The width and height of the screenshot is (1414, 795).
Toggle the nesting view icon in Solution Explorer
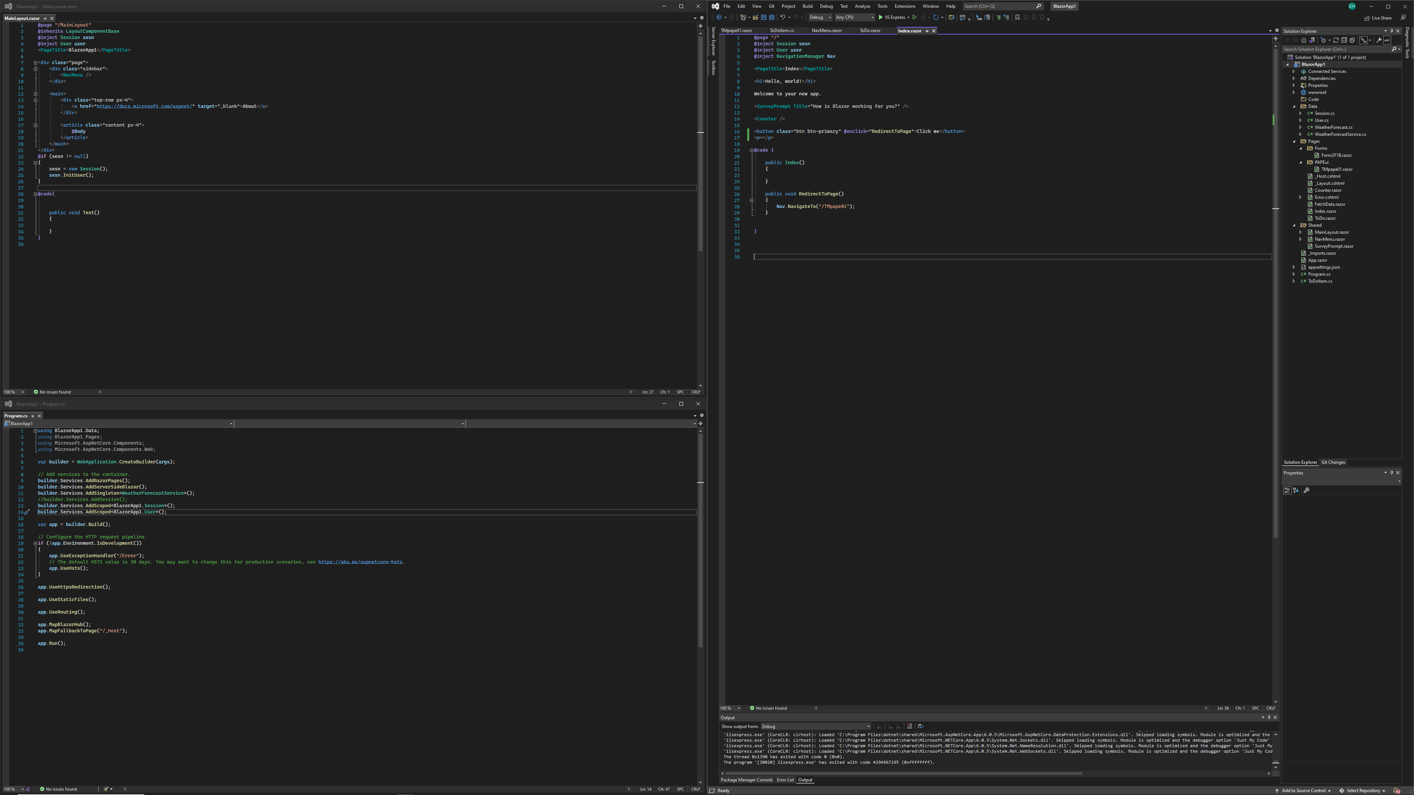coord(1364,40)
